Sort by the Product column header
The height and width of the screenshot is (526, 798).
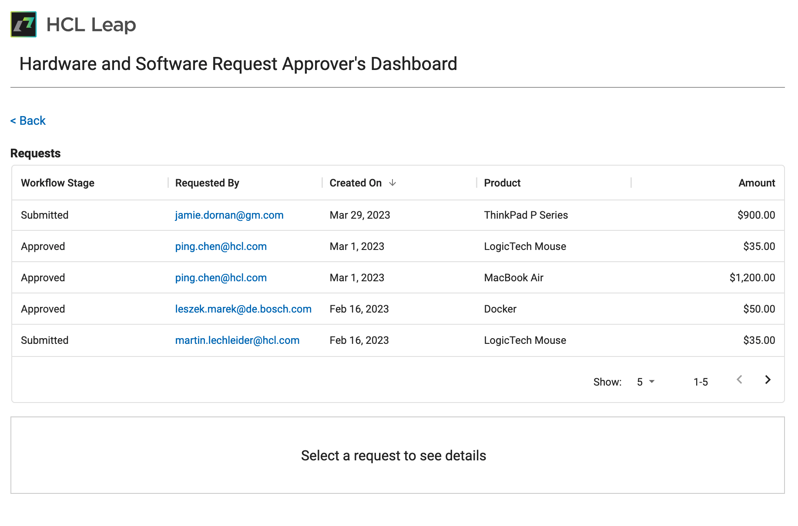(502, 183)
